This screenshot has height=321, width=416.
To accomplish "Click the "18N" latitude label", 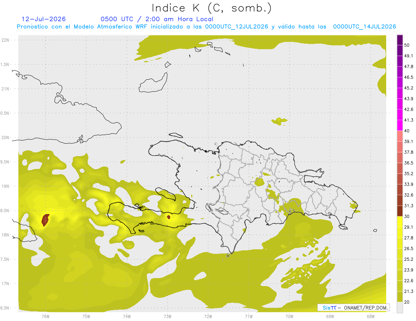I will (x=6, y=235).
